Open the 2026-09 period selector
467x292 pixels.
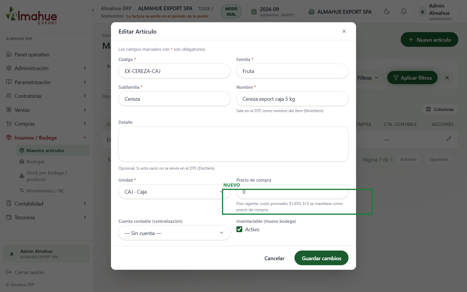(273, 12)
